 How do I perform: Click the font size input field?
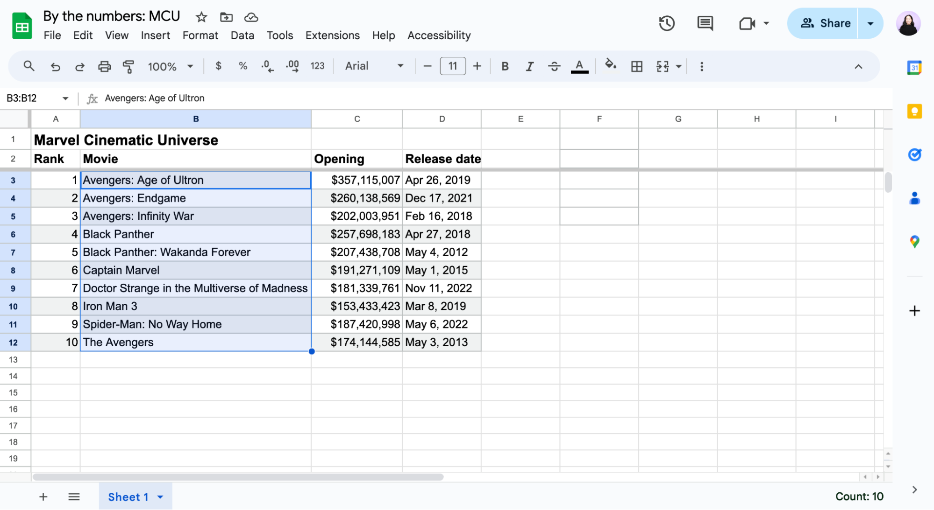(453, 66)
